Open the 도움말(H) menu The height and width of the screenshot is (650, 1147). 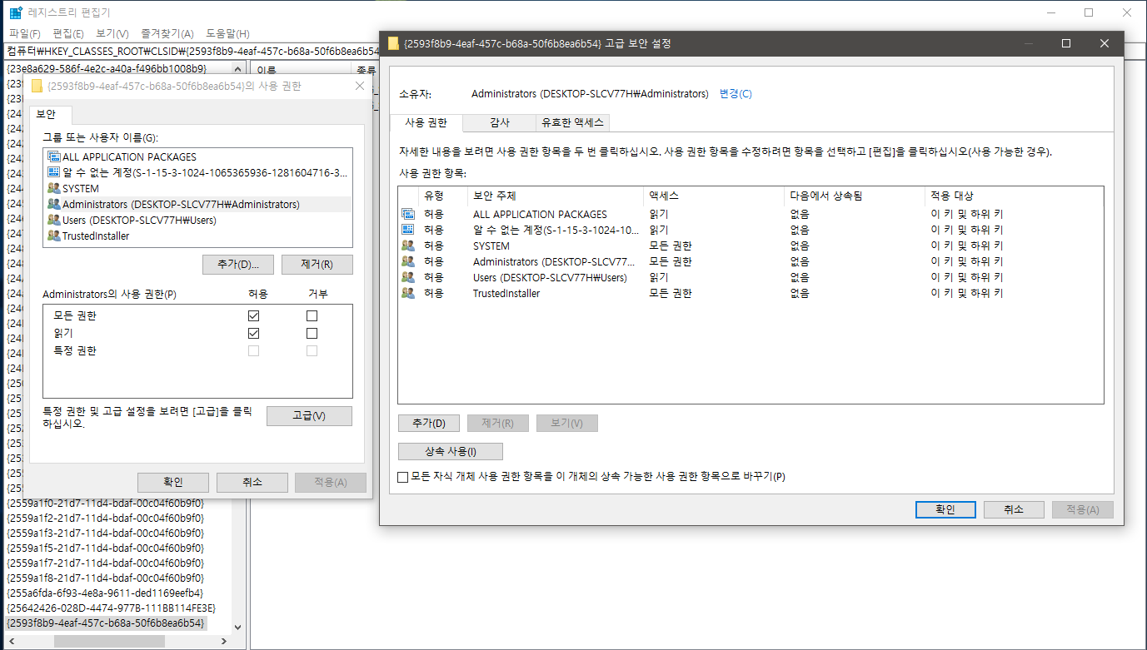pyautogui.click(x=227, y=33)
